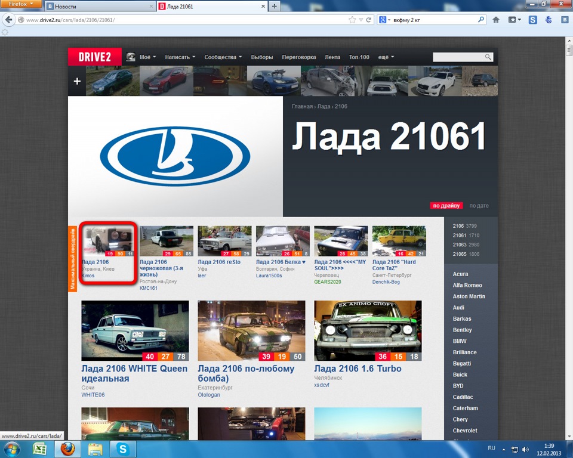The image size is (573, 458).
Task: Click the Google search engine icon
Action: pyautogui.click(x=383, y=20)
